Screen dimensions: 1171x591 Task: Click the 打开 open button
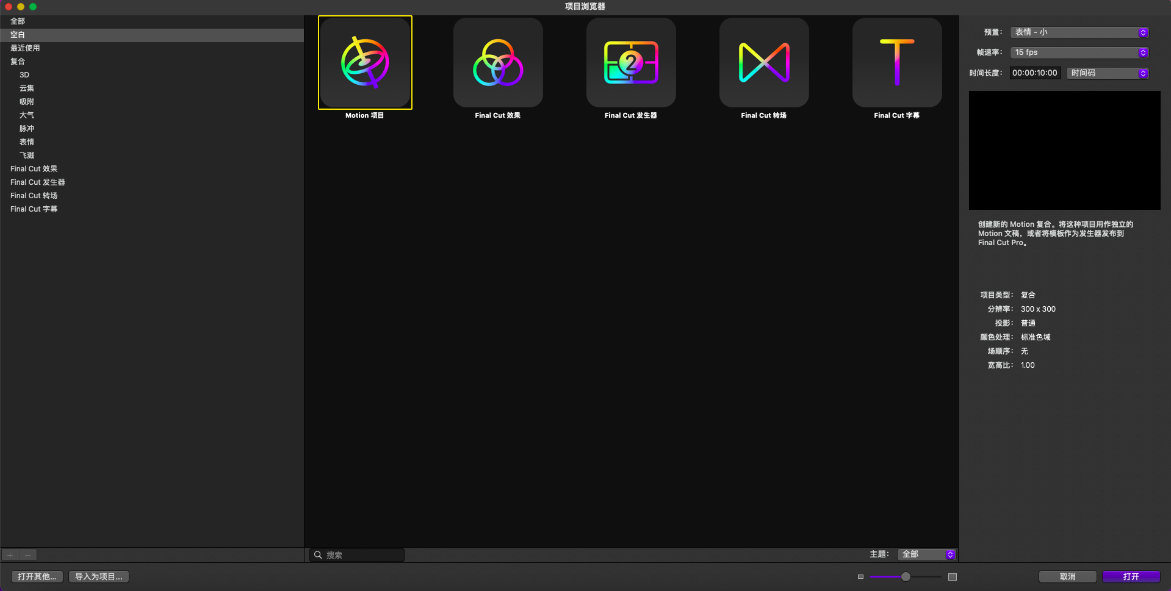click(x=1131, y=576)
